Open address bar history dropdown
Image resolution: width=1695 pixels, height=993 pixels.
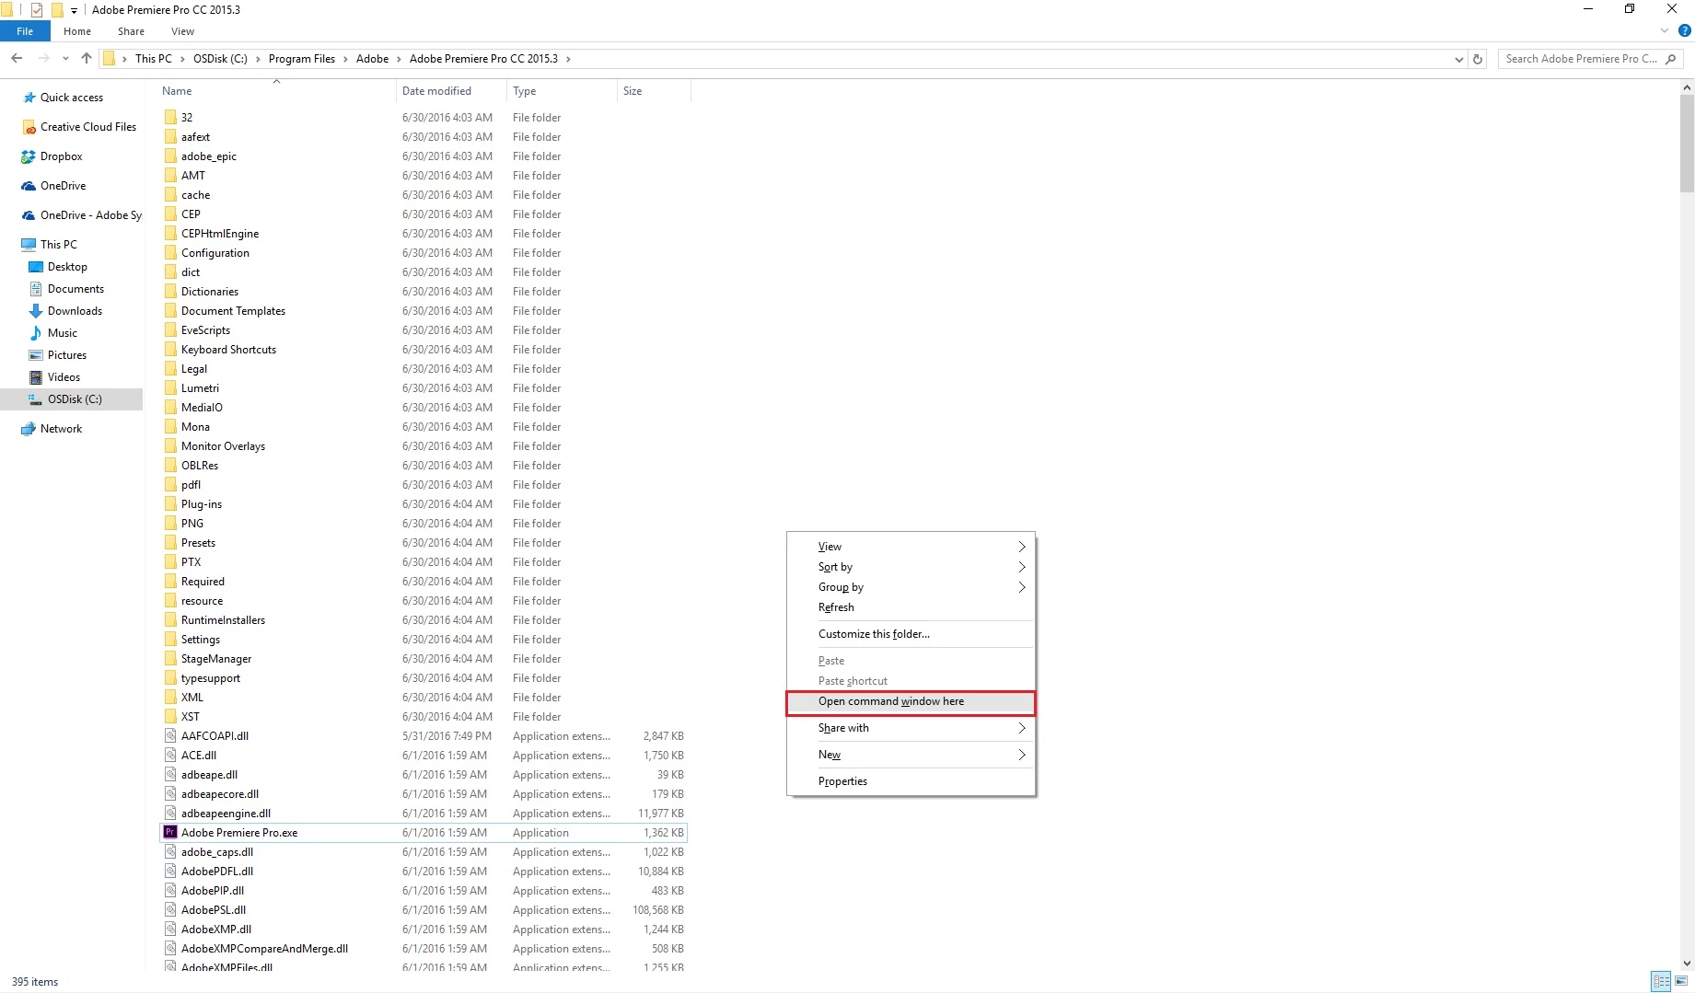[x=1459, y=59]
